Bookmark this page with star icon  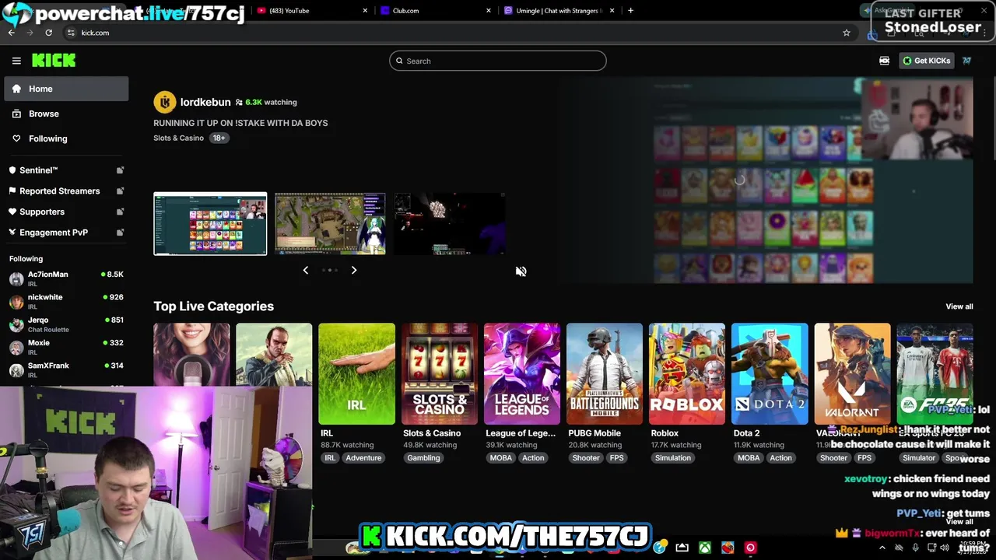pos(847,33)
